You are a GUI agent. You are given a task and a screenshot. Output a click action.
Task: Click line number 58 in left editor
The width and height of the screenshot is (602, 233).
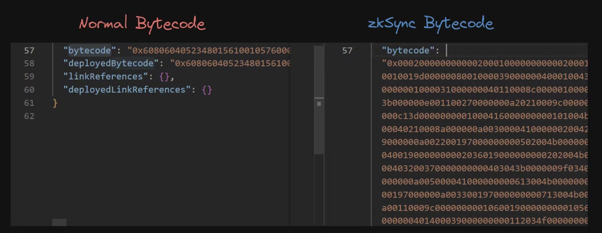(29, 63)
